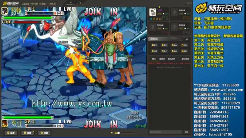Click 存档 save state function

184,45
